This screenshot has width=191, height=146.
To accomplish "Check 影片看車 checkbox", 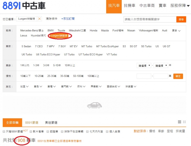I will coord(31,131).
